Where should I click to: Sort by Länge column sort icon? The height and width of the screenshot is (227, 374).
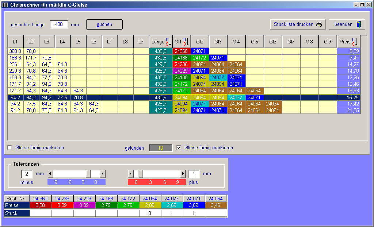167,42
